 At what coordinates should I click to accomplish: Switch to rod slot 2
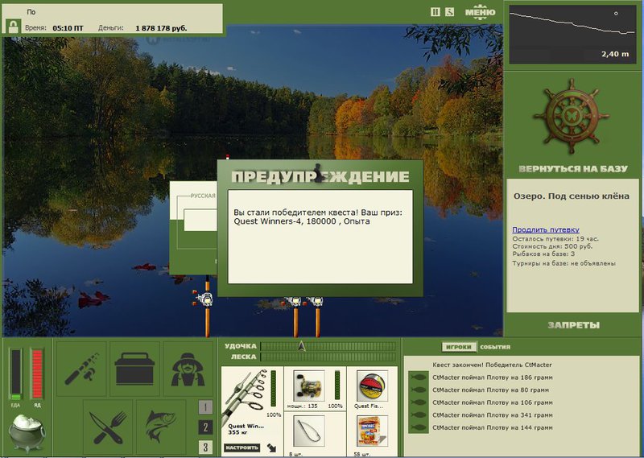click(205, 427)
